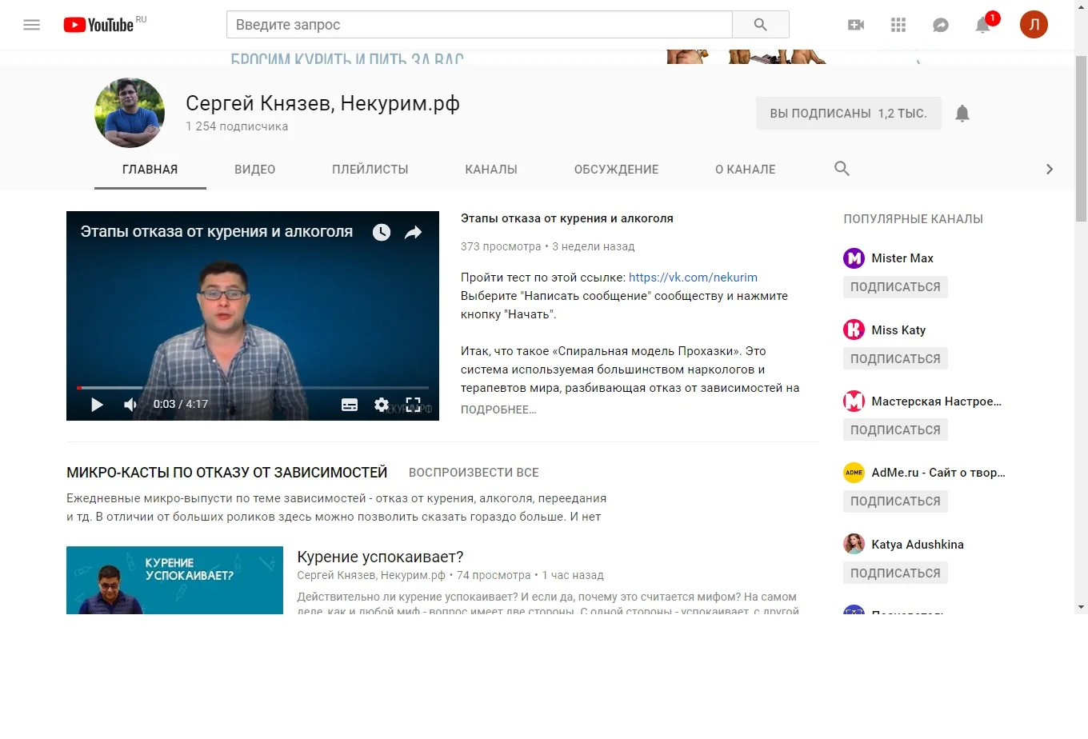Open the hamburger guide menu
The height and width of the screenshot is (739, 1088).
pyautogui.click(x=32, y=25)
